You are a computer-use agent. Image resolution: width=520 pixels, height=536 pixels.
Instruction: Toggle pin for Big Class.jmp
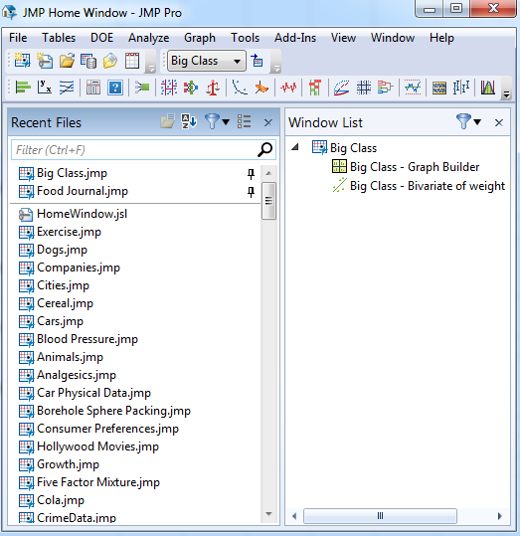click(x=251, y=174)
